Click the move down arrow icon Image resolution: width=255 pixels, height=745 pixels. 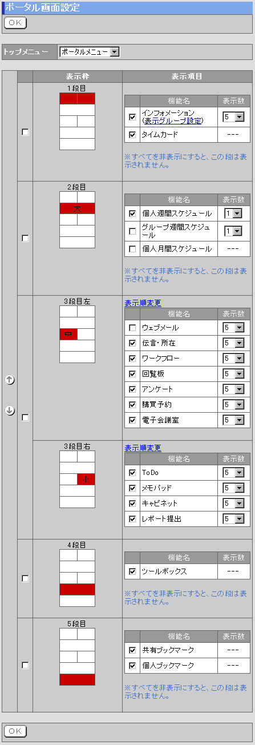10,411
